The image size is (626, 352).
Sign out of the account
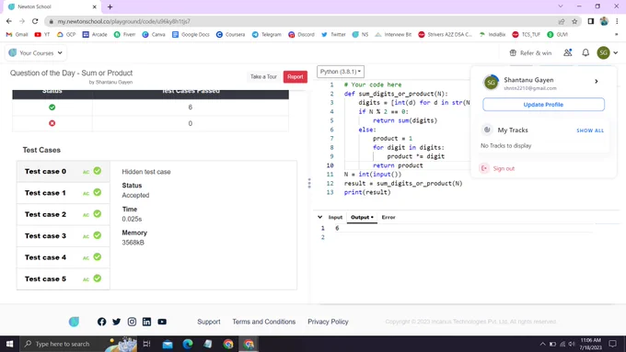click(497, 168)
